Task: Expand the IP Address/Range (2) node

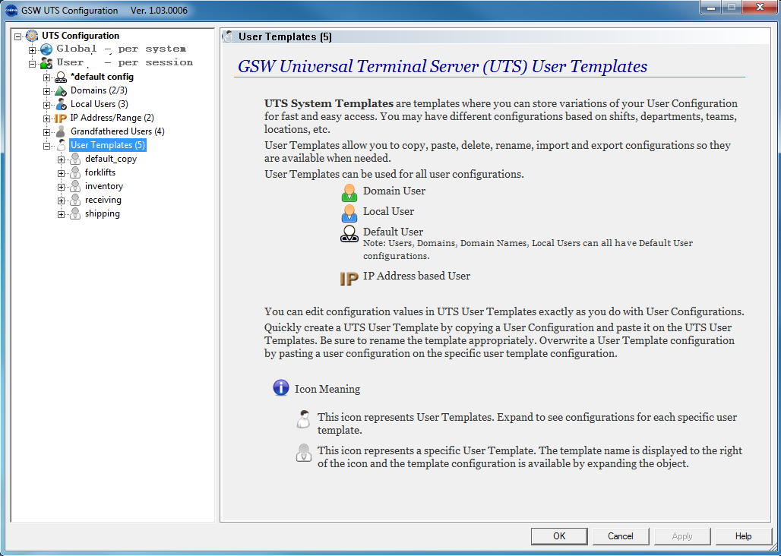Action: (47, 119)
